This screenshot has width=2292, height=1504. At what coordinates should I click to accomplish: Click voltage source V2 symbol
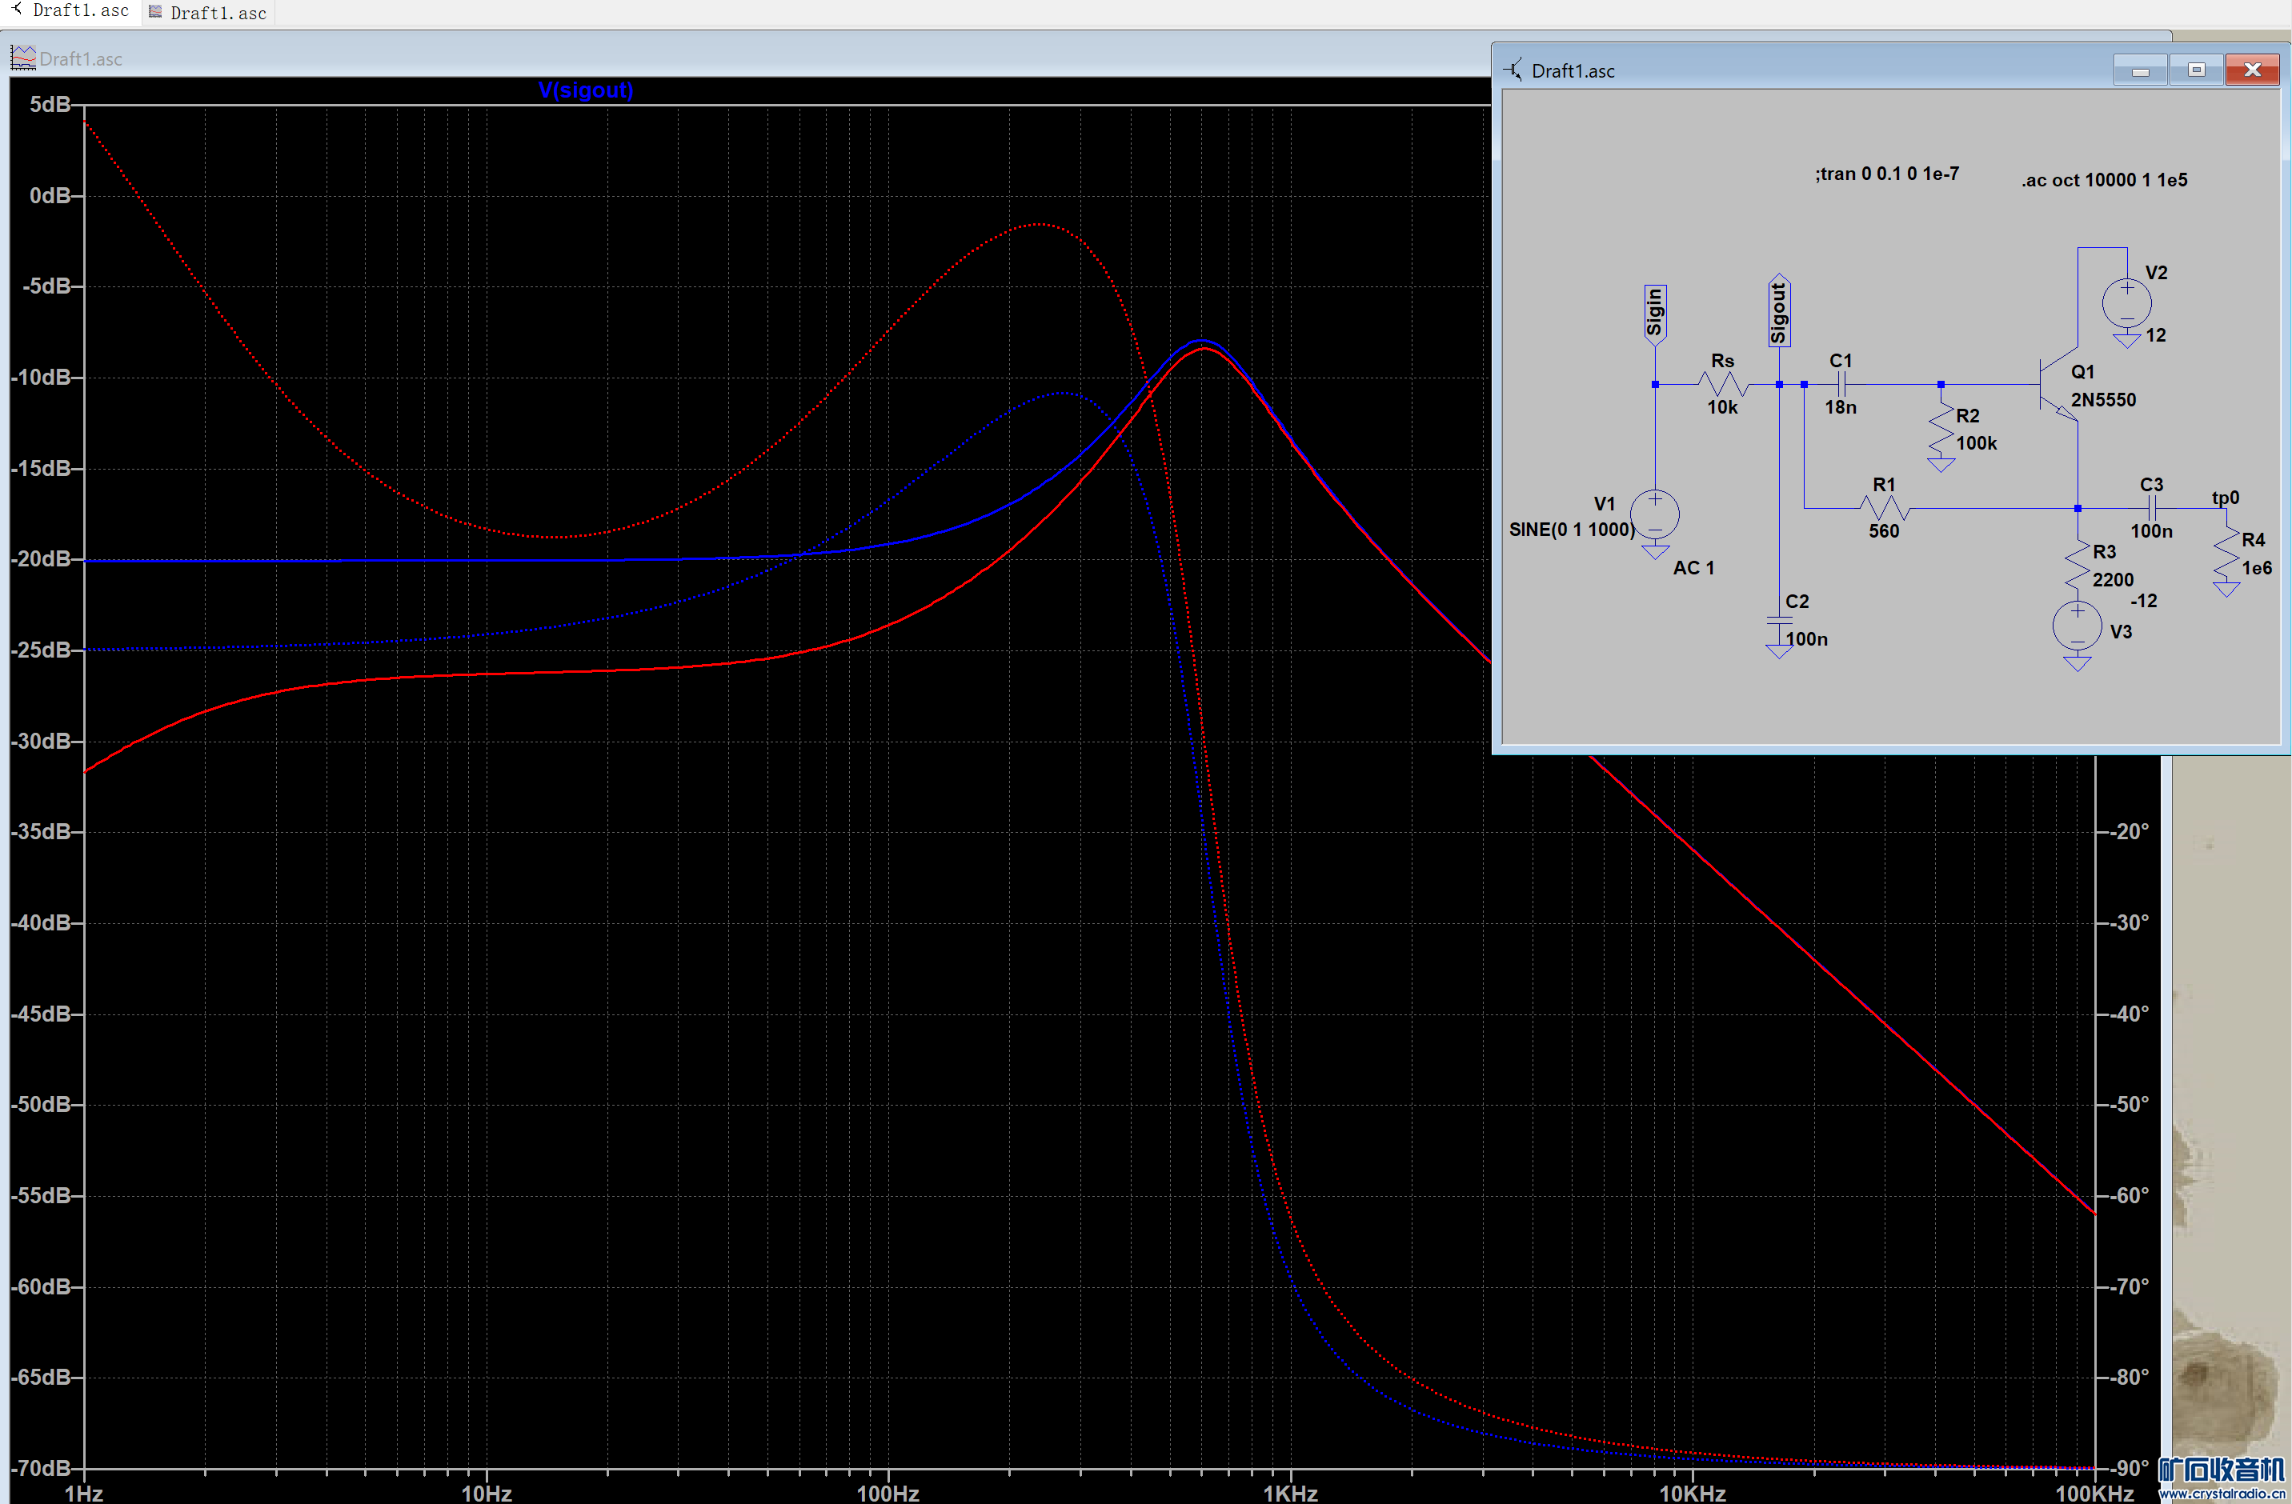click(x=2126, y=303)
